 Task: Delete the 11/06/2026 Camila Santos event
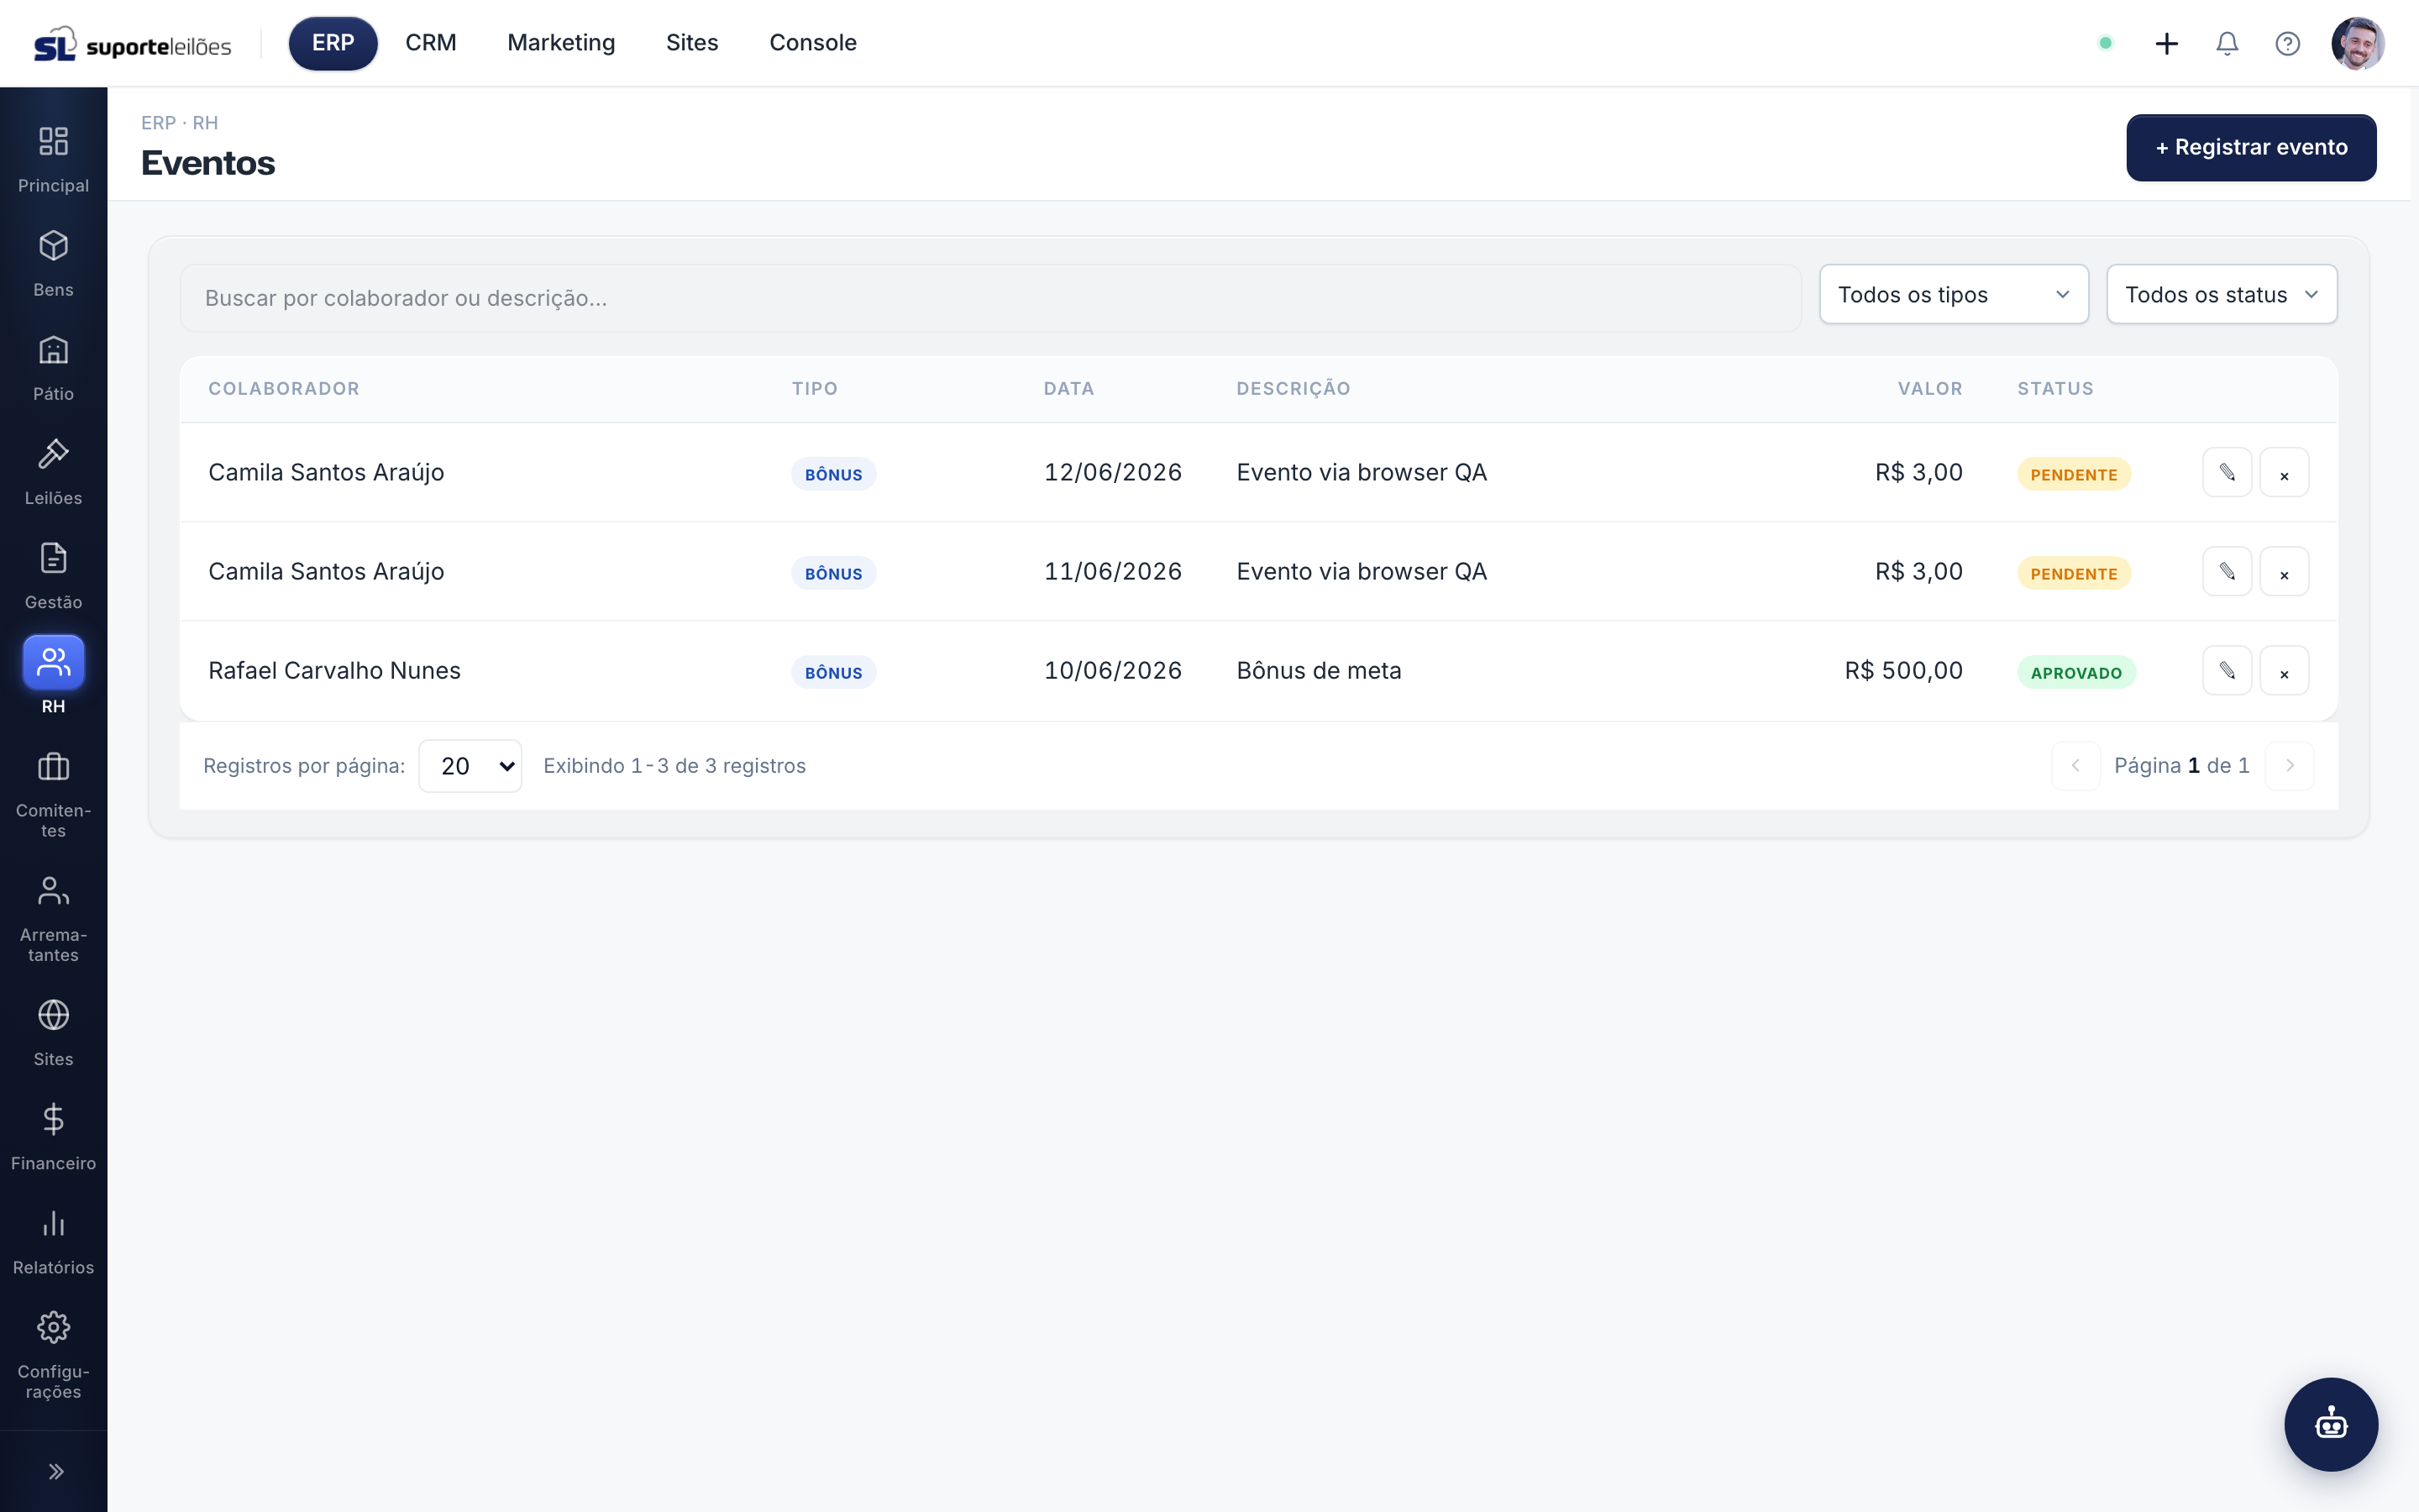2283,571
